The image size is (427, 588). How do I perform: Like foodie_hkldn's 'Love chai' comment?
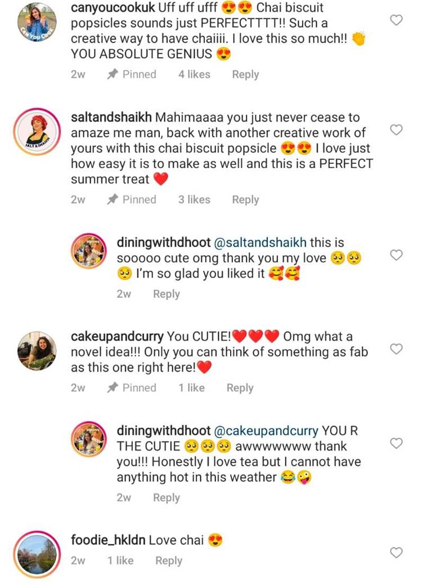[x=396, y=553]
